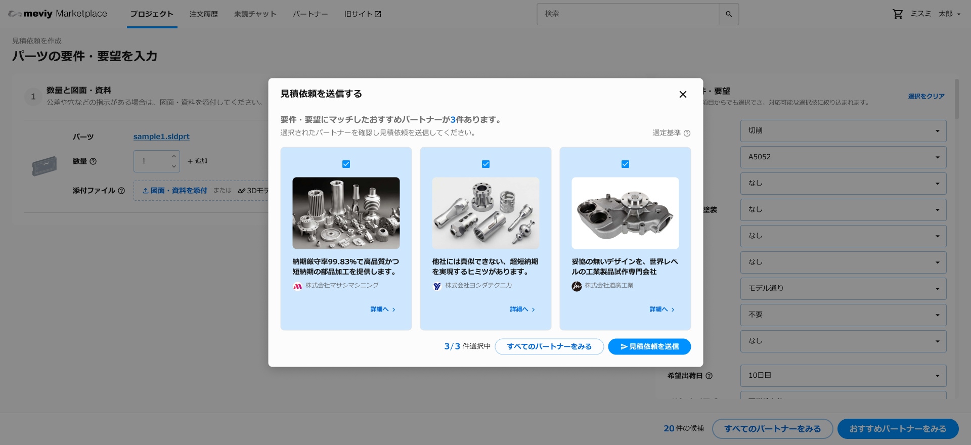Open the 10日目 shipping date dropdown

click(x=843, y=376)
